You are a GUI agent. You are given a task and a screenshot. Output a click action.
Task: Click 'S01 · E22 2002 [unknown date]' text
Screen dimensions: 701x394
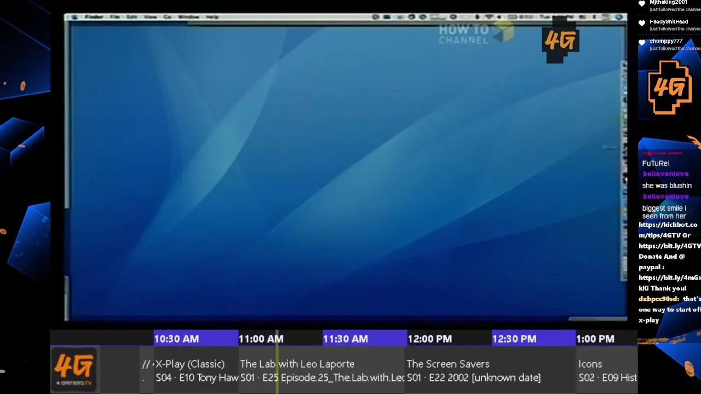tap(474, 378)
